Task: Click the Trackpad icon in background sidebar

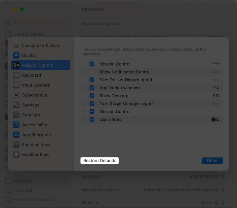Action: [9, 190]
